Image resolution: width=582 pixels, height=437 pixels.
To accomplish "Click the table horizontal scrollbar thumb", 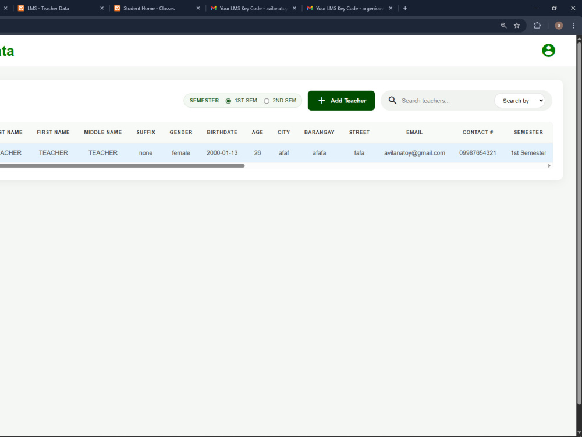I will click(122, 166).
